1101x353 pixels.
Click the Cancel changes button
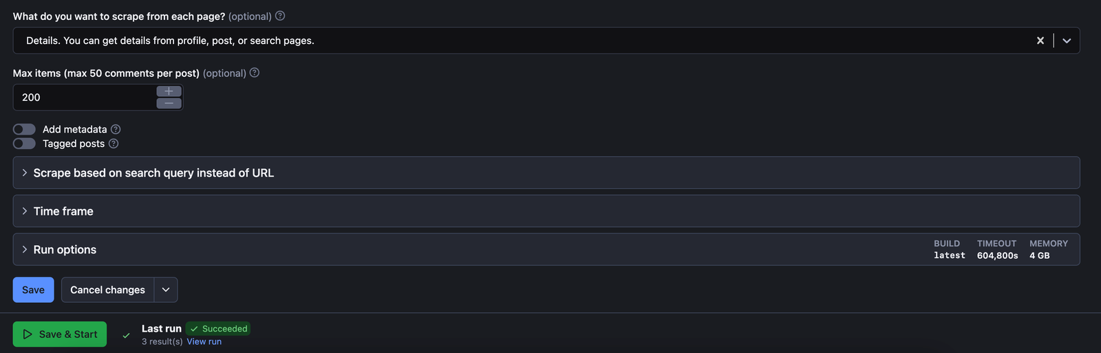[107, 290]
